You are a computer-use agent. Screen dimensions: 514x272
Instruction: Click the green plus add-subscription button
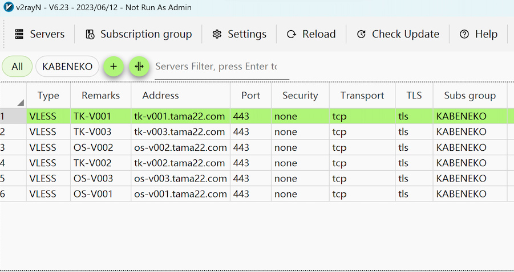[114, 67]
